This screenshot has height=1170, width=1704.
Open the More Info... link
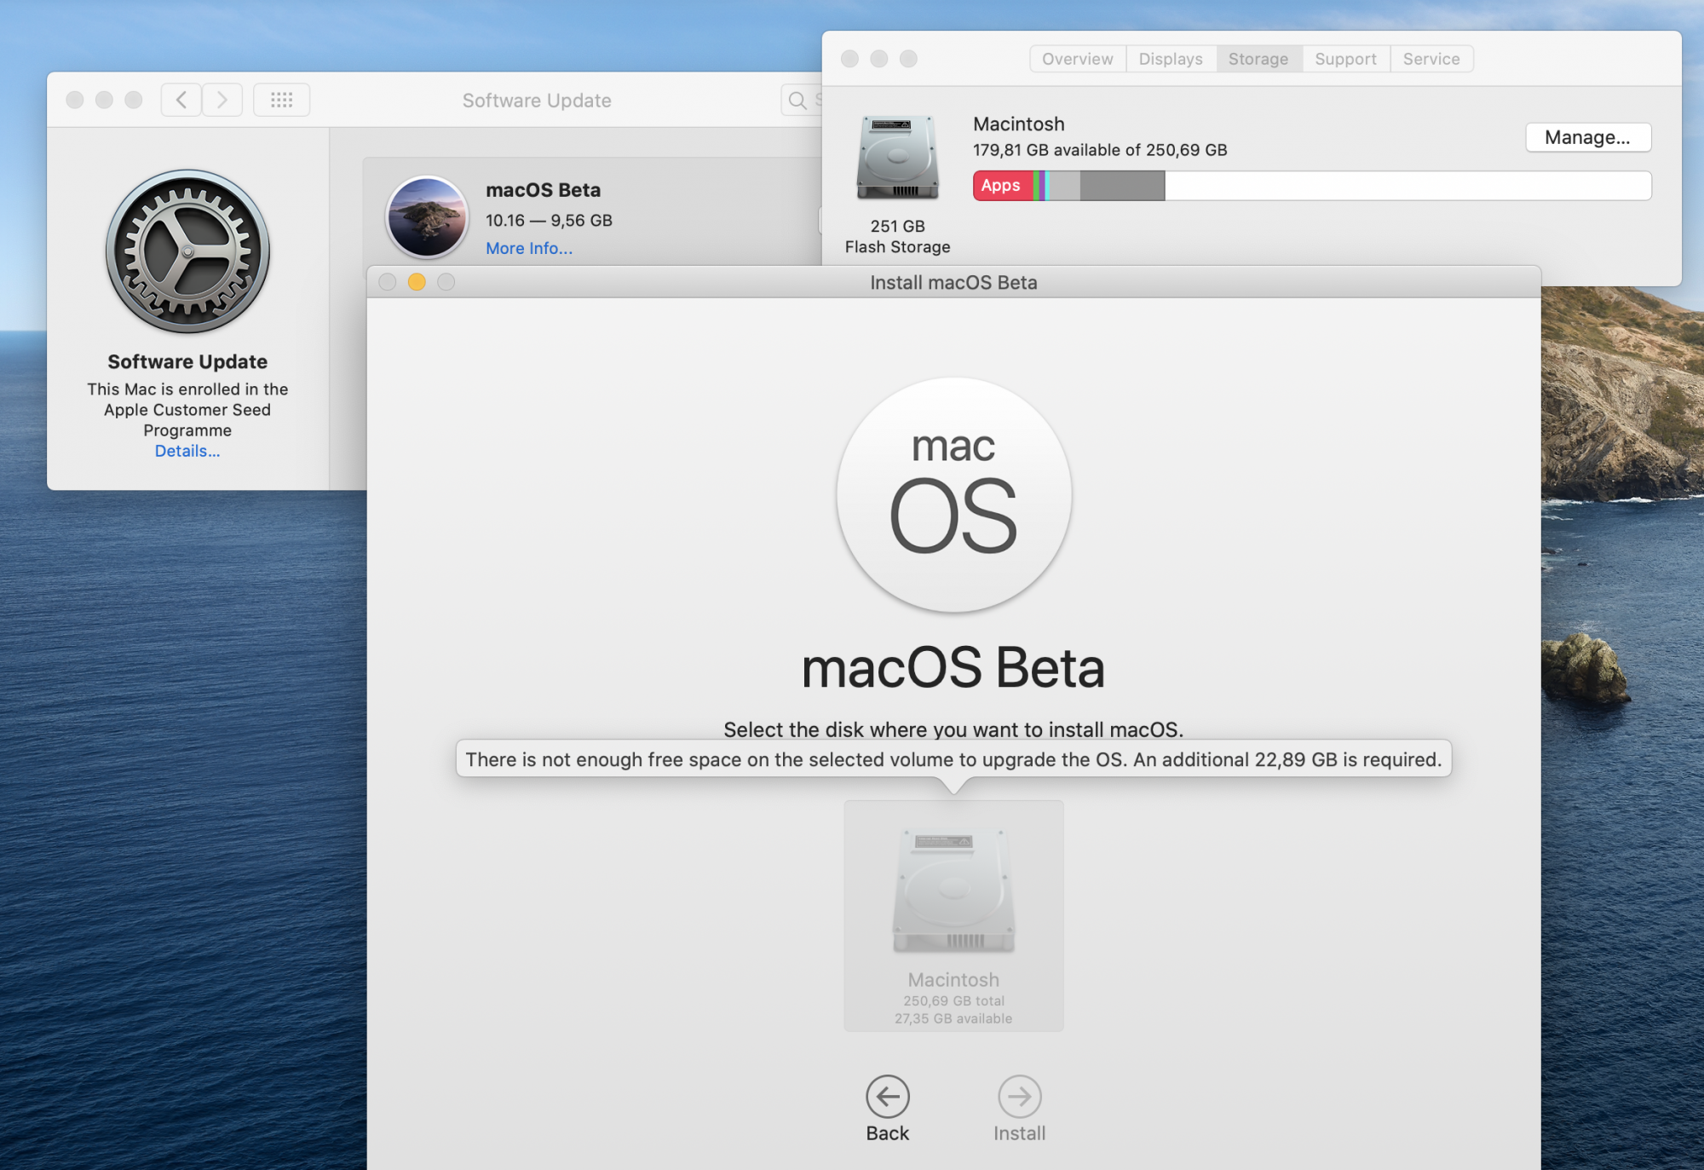click(x=528, y=248)
